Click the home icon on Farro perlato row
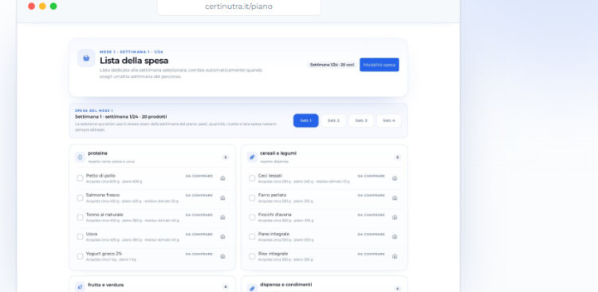This screenshot has width=598, height=292. click(395, 198)
